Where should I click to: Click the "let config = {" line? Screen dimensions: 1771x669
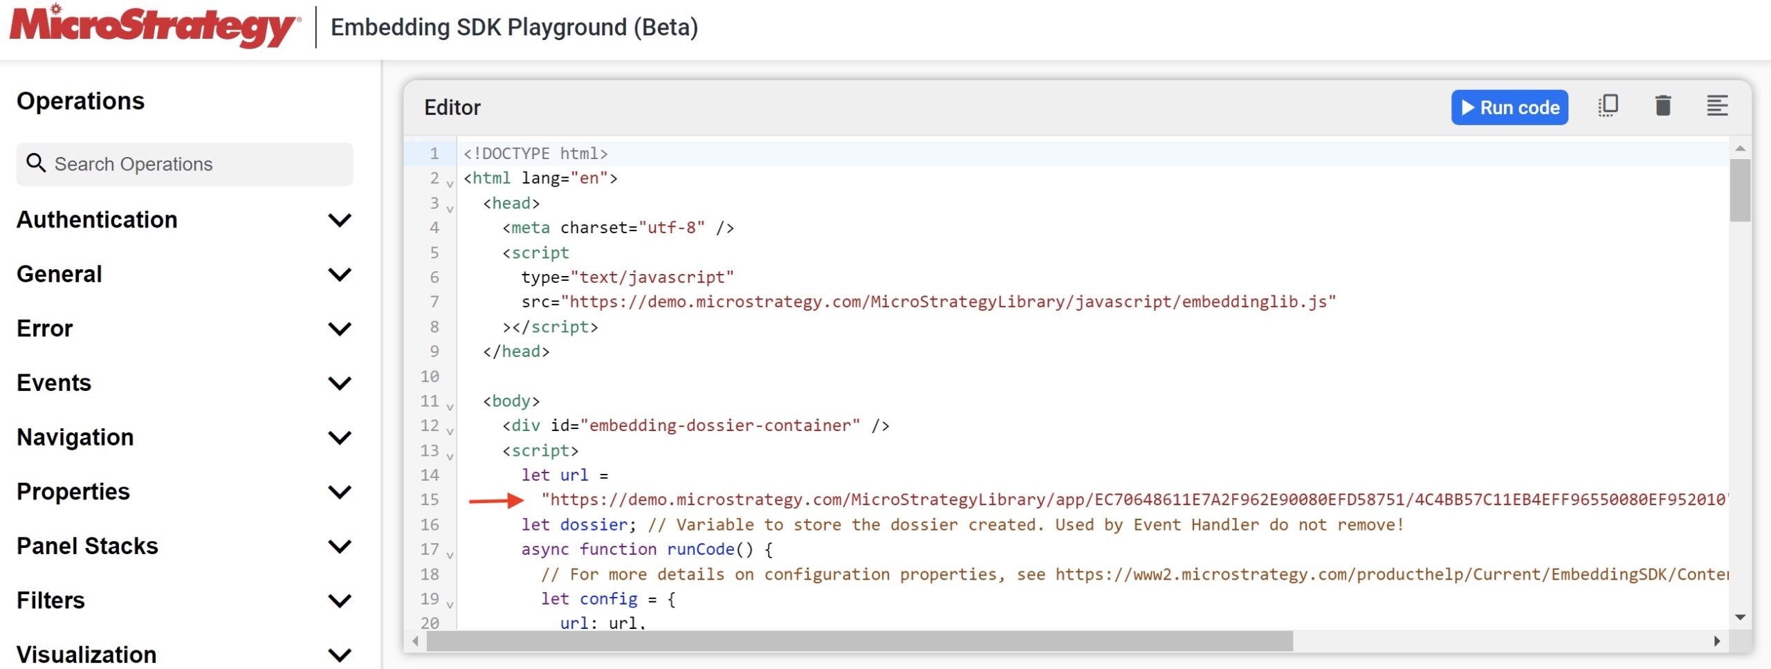pos(607,598)
